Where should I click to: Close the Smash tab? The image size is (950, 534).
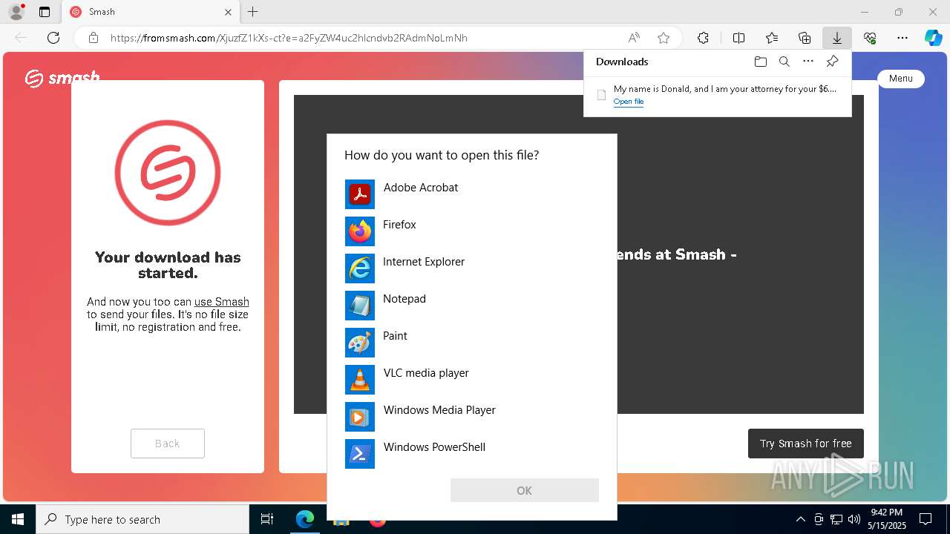[x=229, y=12]
